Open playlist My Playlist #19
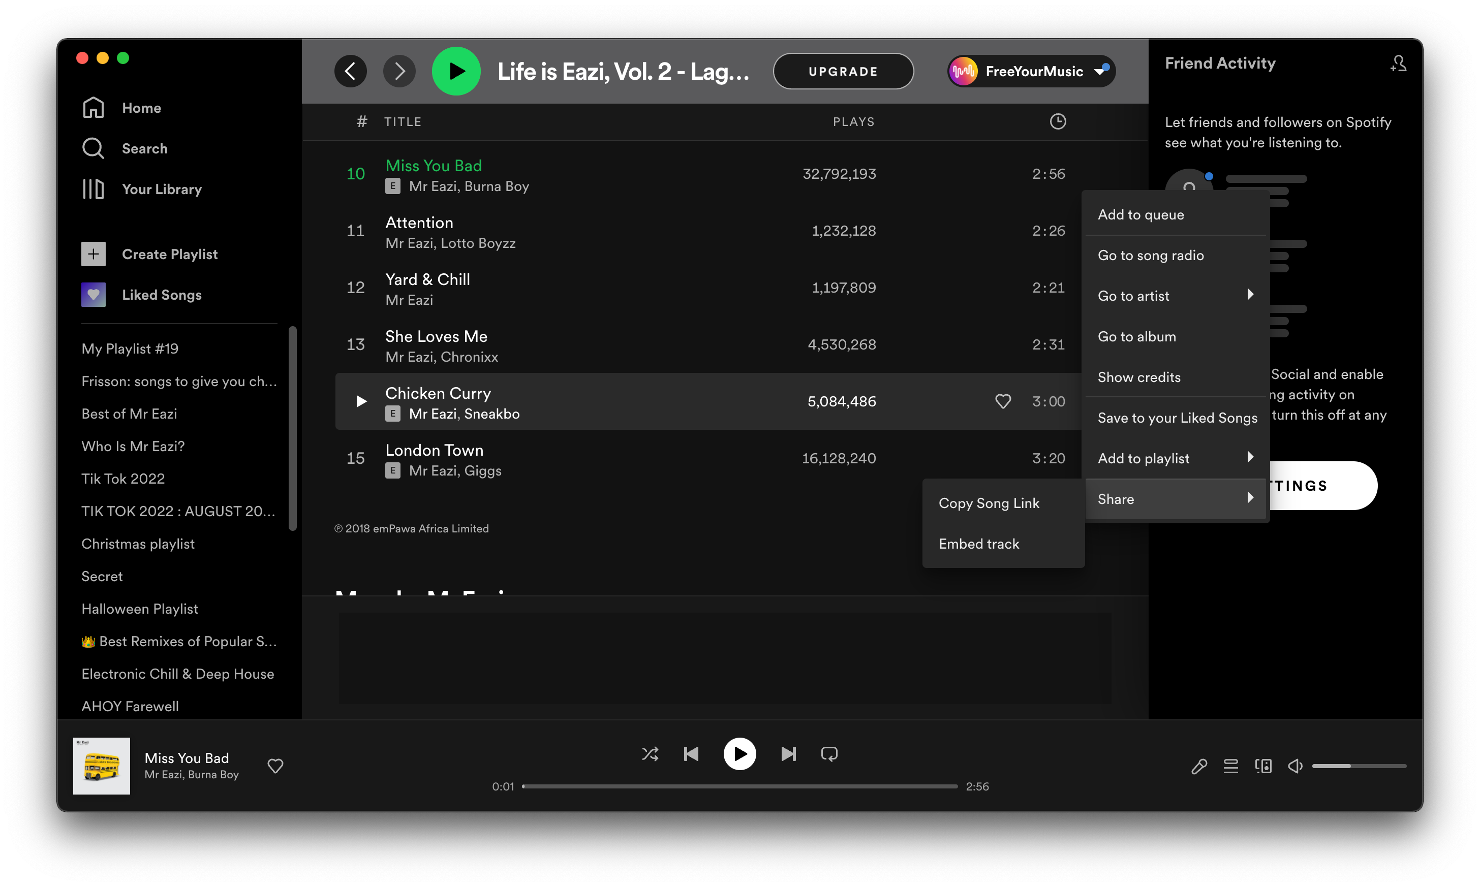Image resolution: width=1480 pixels, height=887 pixels. pyautogui.click(x=130, y=349)
